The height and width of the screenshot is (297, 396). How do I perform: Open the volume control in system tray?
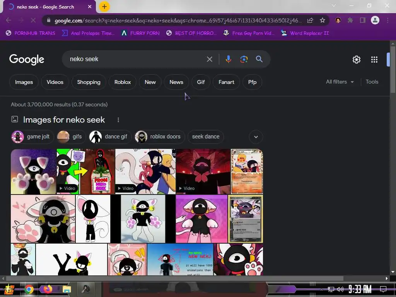click(x=340, y=289)
